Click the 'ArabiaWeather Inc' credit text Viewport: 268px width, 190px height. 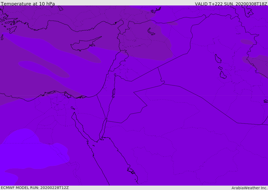[249, 188]
